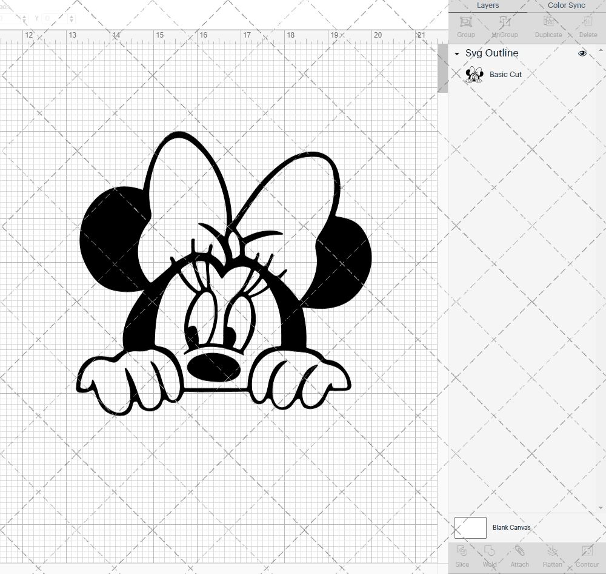Click the Contour tool icon

(587, 551)
